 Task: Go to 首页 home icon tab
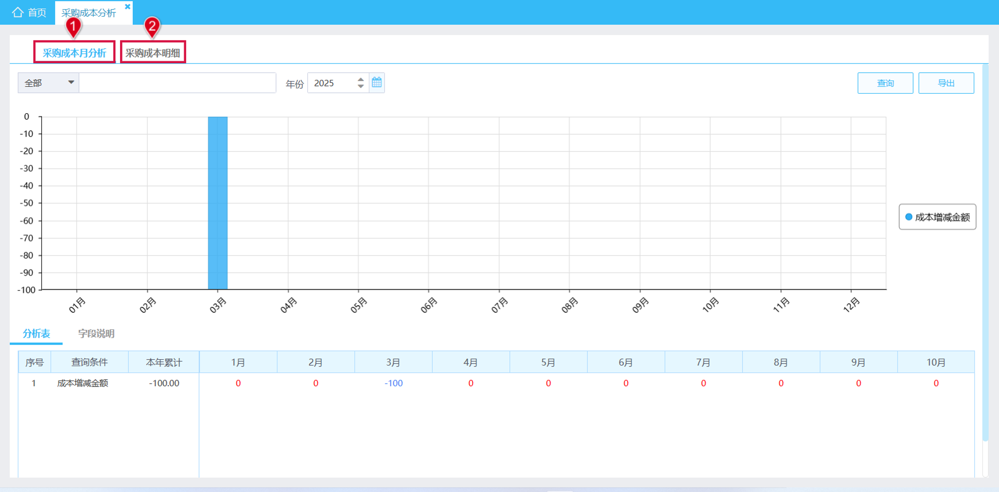click(29, 12)
